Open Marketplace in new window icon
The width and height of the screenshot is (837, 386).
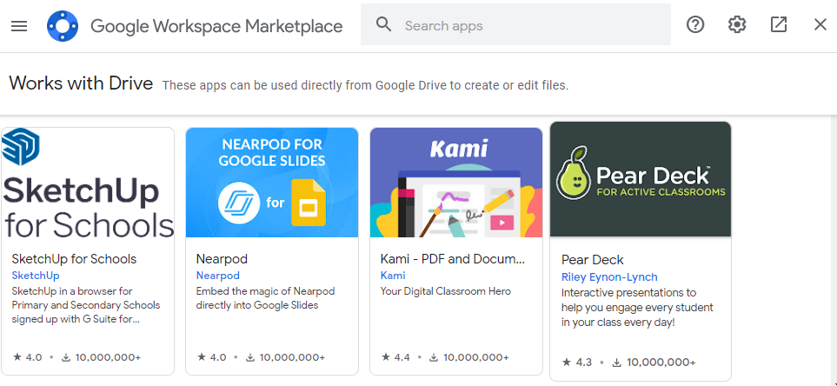(779, 24)
